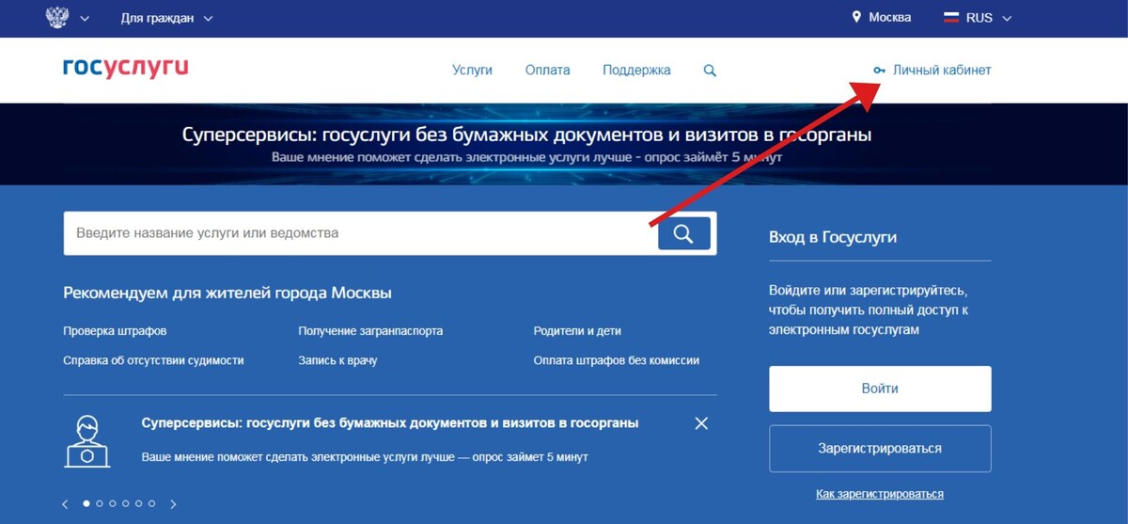Image resolution: width=1128 pixels, height=524 pixels.
Task: Click the operator-at-laptop icon in the news card
Action: pyautogui.click(x=87, y=440)
